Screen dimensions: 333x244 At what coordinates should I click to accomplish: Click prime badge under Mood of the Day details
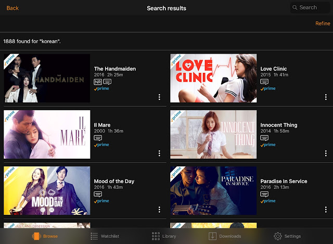101,201
